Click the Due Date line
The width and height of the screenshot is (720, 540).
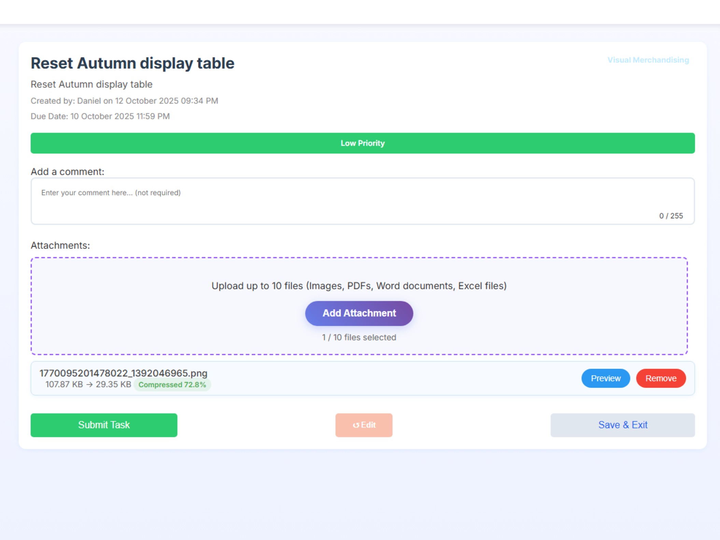(x=100, y=116)
